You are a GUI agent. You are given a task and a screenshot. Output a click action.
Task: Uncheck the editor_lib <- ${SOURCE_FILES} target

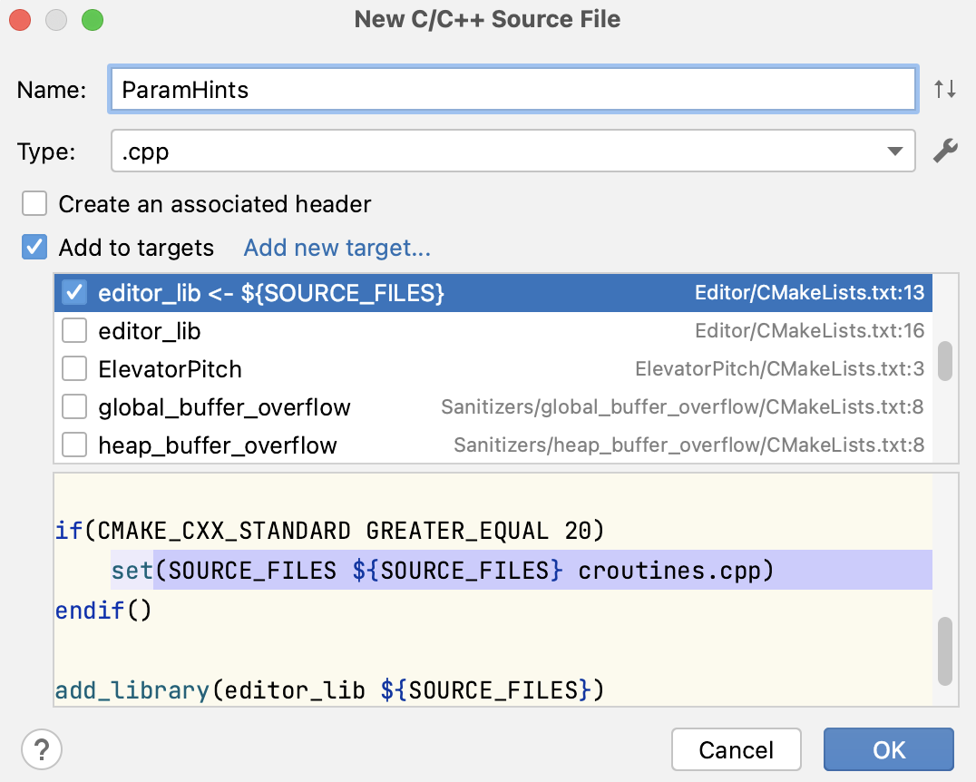tap(75, 292)
